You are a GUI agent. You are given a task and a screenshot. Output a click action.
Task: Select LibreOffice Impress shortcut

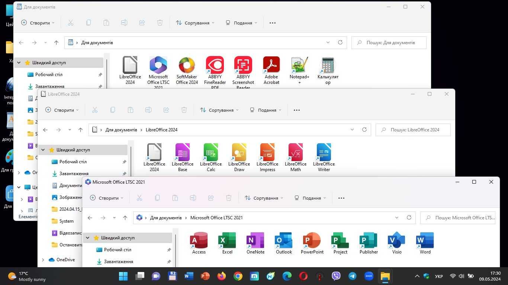coord(267,158)
